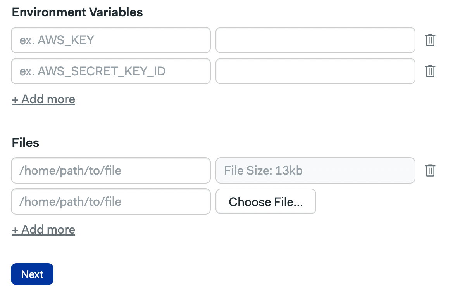The width and height of the screenshot is (462, 288).
Task: Delete the AWS_SECRET_KEY_ID variable row
Action: tap(430, 71)
